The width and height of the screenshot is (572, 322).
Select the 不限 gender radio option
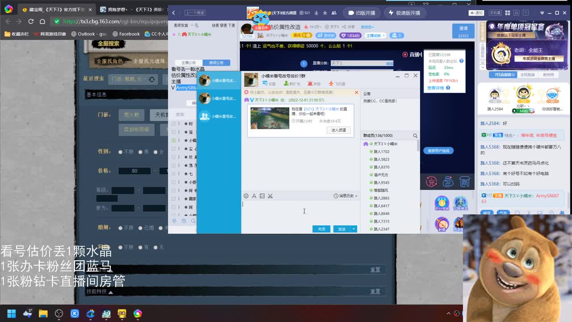tap(120, 152)
